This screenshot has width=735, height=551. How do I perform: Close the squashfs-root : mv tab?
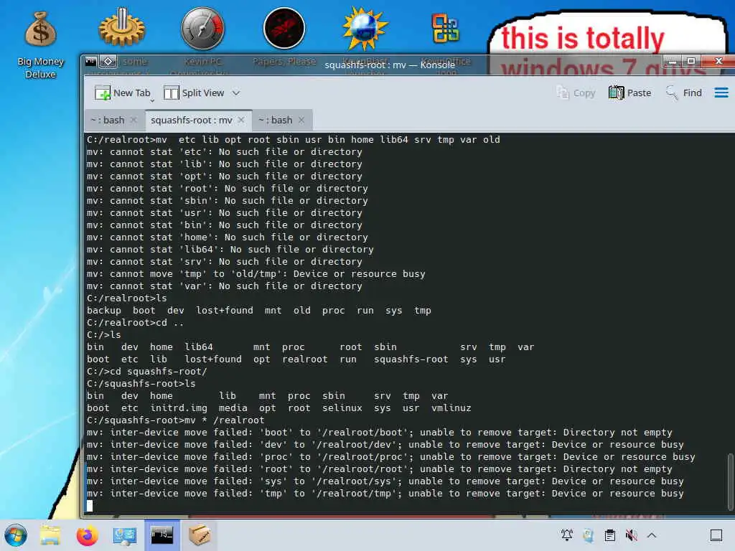tap(241, 121)
